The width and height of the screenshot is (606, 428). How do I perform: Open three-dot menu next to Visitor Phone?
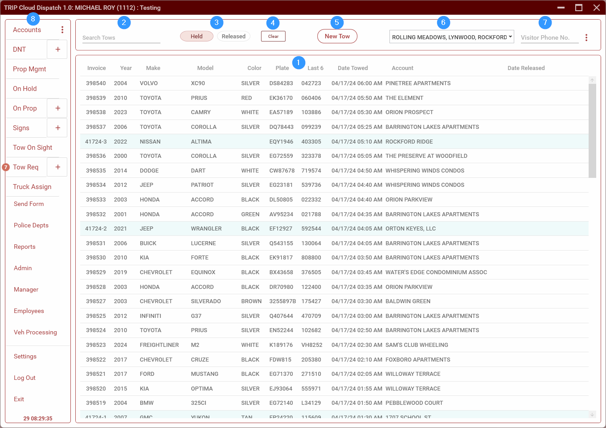click(586, 38)
